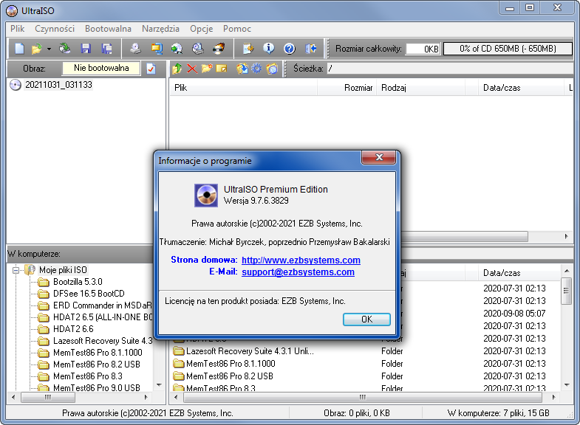The image size is (580, 425).
Task: Click the folder with list sheet icon
Action: click(x=272, y=69)
